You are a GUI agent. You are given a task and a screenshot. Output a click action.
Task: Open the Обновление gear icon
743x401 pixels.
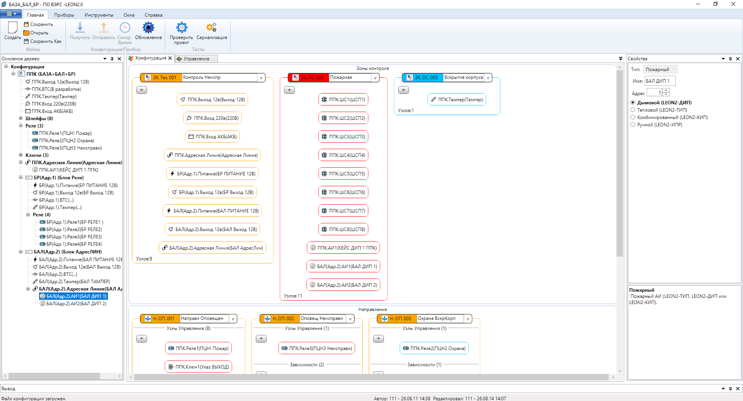[148, 27]
